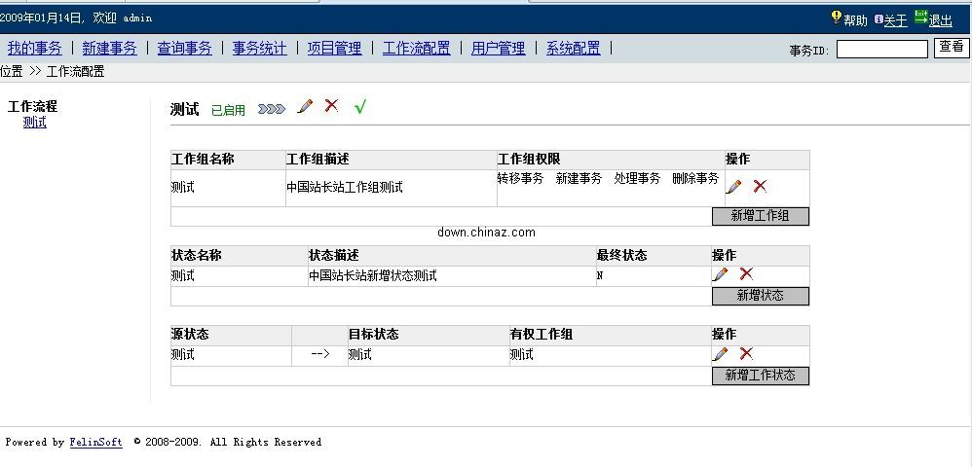Click the 退出 logout link
972x467 pixels.
pyautogui.click(x=940, y=20)
